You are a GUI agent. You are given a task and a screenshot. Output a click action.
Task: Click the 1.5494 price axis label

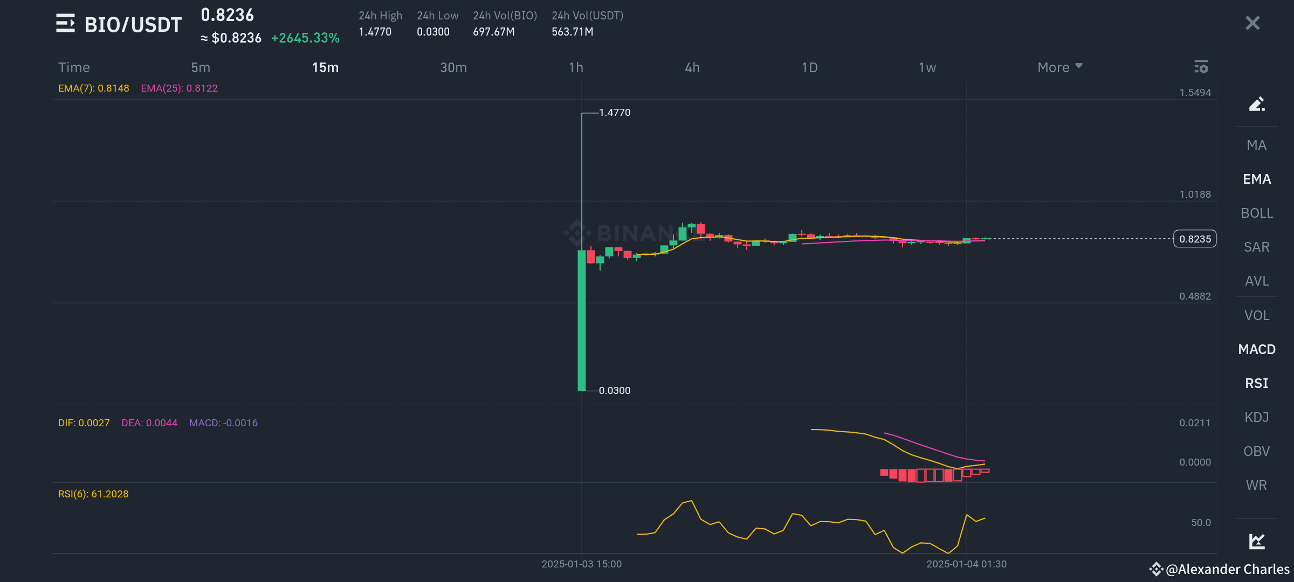tap(1195, 93)
